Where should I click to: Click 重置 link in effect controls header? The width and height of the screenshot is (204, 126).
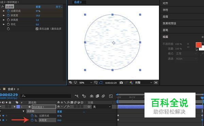click(x=38, y=7)
